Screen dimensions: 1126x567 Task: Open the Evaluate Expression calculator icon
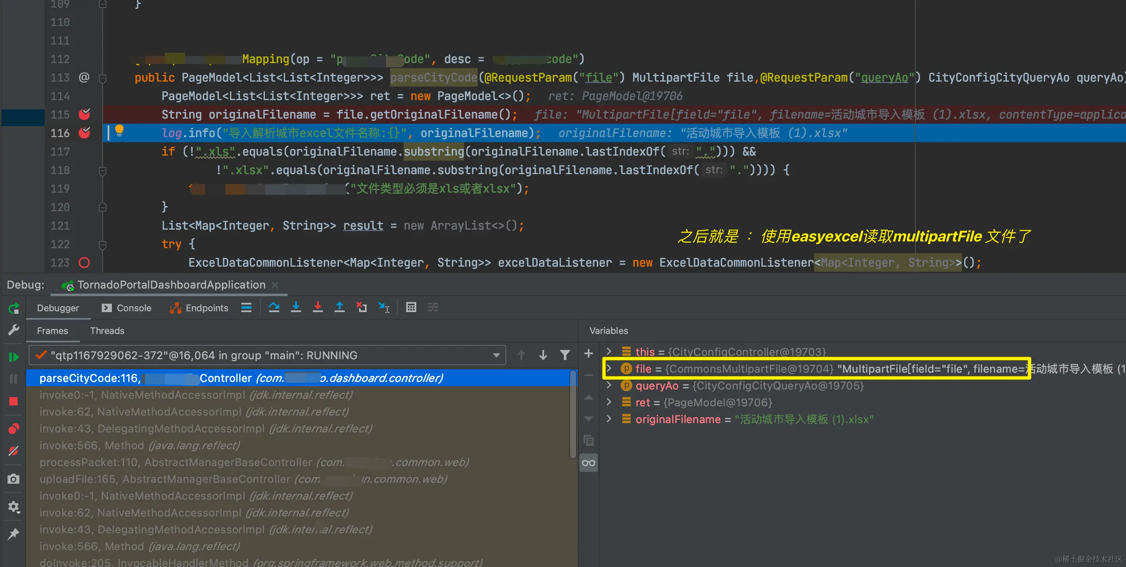(x=411, y=307)
